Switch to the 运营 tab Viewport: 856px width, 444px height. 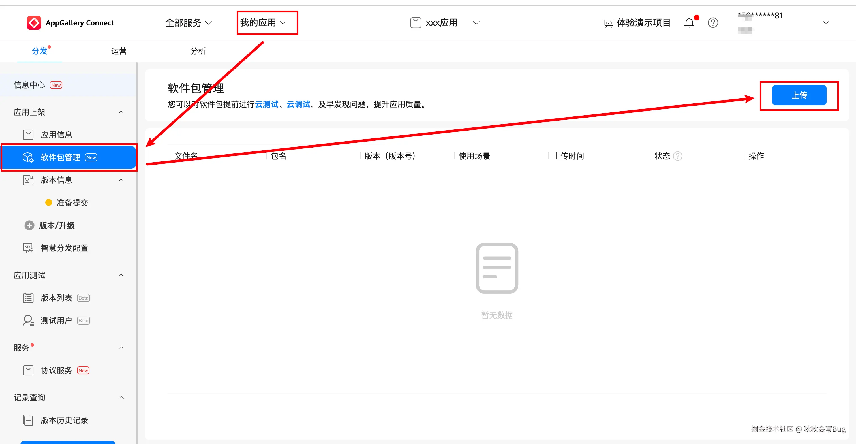119,51
